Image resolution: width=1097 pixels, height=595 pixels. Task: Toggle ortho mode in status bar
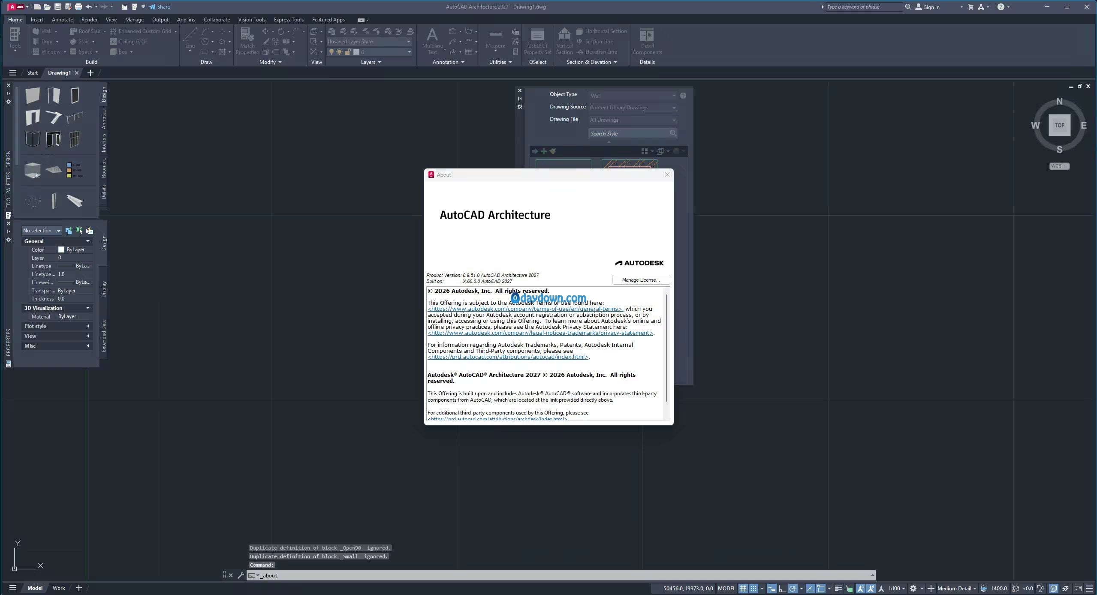(x=782, y=588)
